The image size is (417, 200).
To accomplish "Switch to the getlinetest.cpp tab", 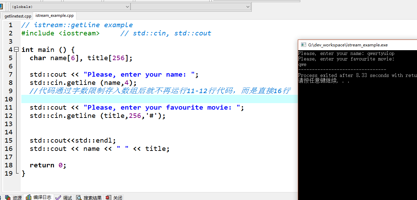I will pyautogui.click(x=18, y=16).
